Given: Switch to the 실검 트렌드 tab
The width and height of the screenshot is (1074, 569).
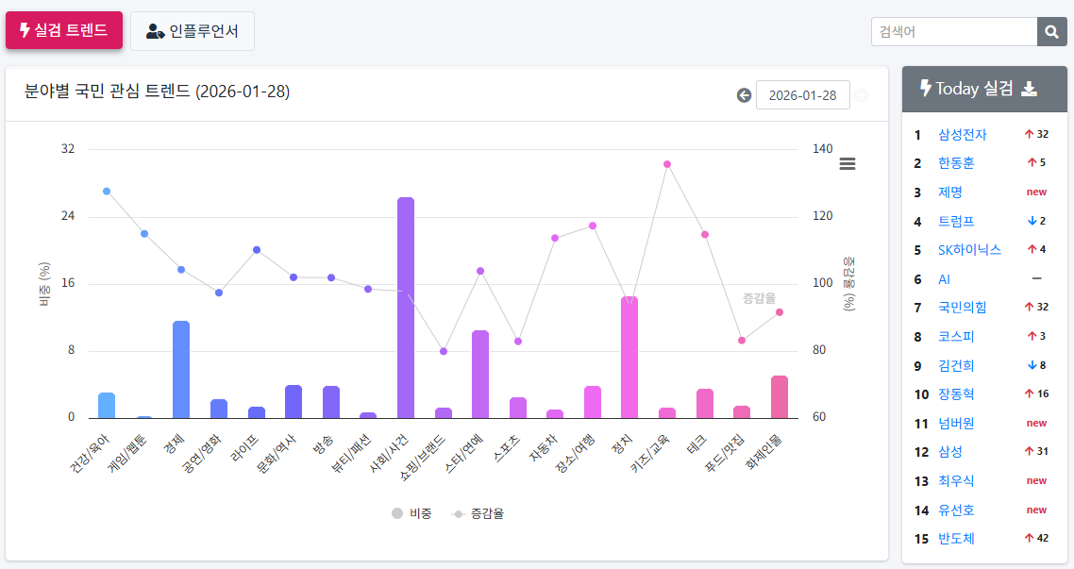Looking at the screenshot, I should click(64, 30).
